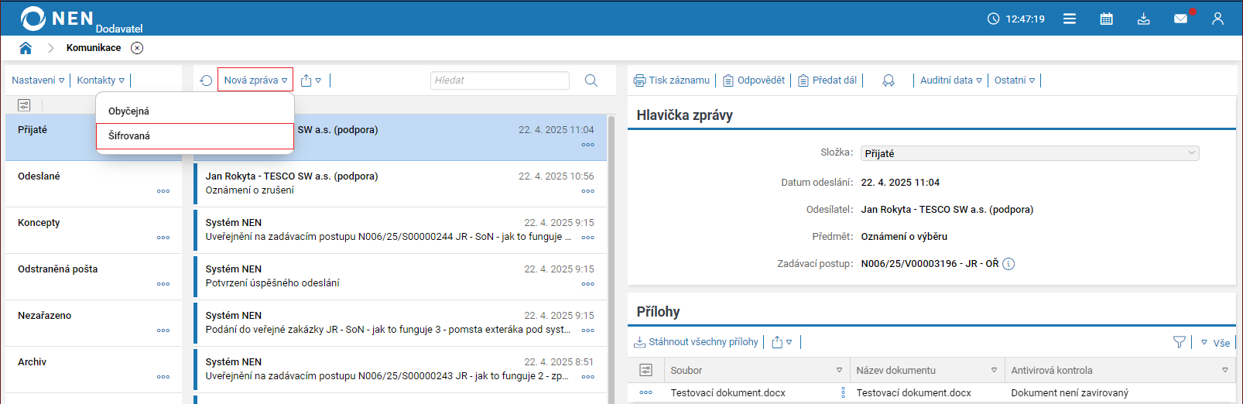Open options dots for Odeslané folder
The height and width of the screenshot is (404, 1243).
coord(163,191)
